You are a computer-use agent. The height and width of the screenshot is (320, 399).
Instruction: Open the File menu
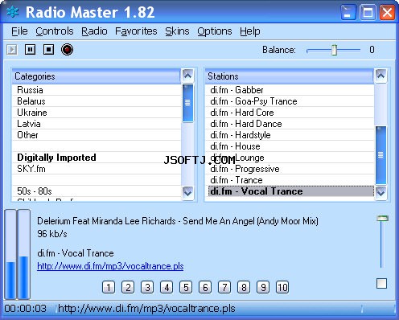(x=19, y=31)
